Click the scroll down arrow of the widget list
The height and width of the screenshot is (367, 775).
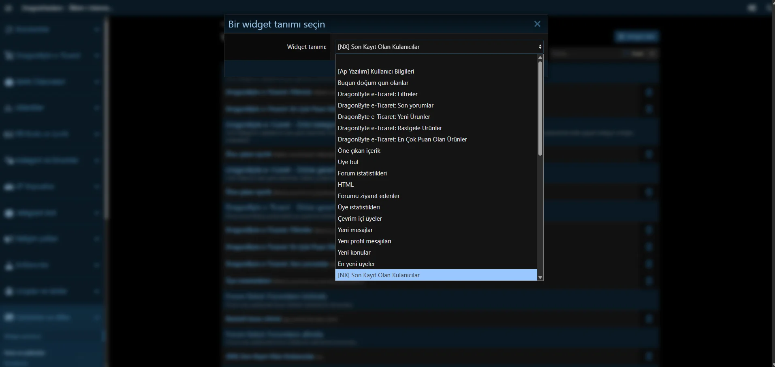tap(540, 277)
